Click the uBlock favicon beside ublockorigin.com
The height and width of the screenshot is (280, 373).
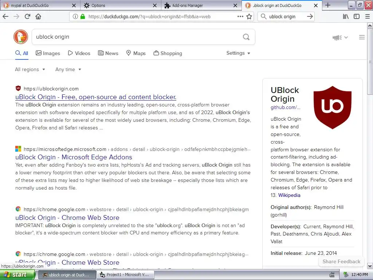(x=18, y=88)
